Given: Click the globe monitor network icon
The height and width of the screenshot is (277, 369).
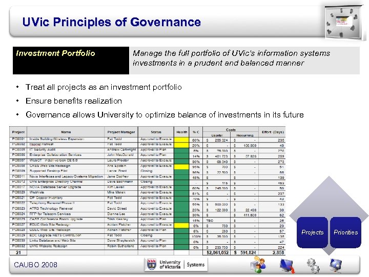Looking at the screenshot, I should pyautogui.click(x=336, y=265).
